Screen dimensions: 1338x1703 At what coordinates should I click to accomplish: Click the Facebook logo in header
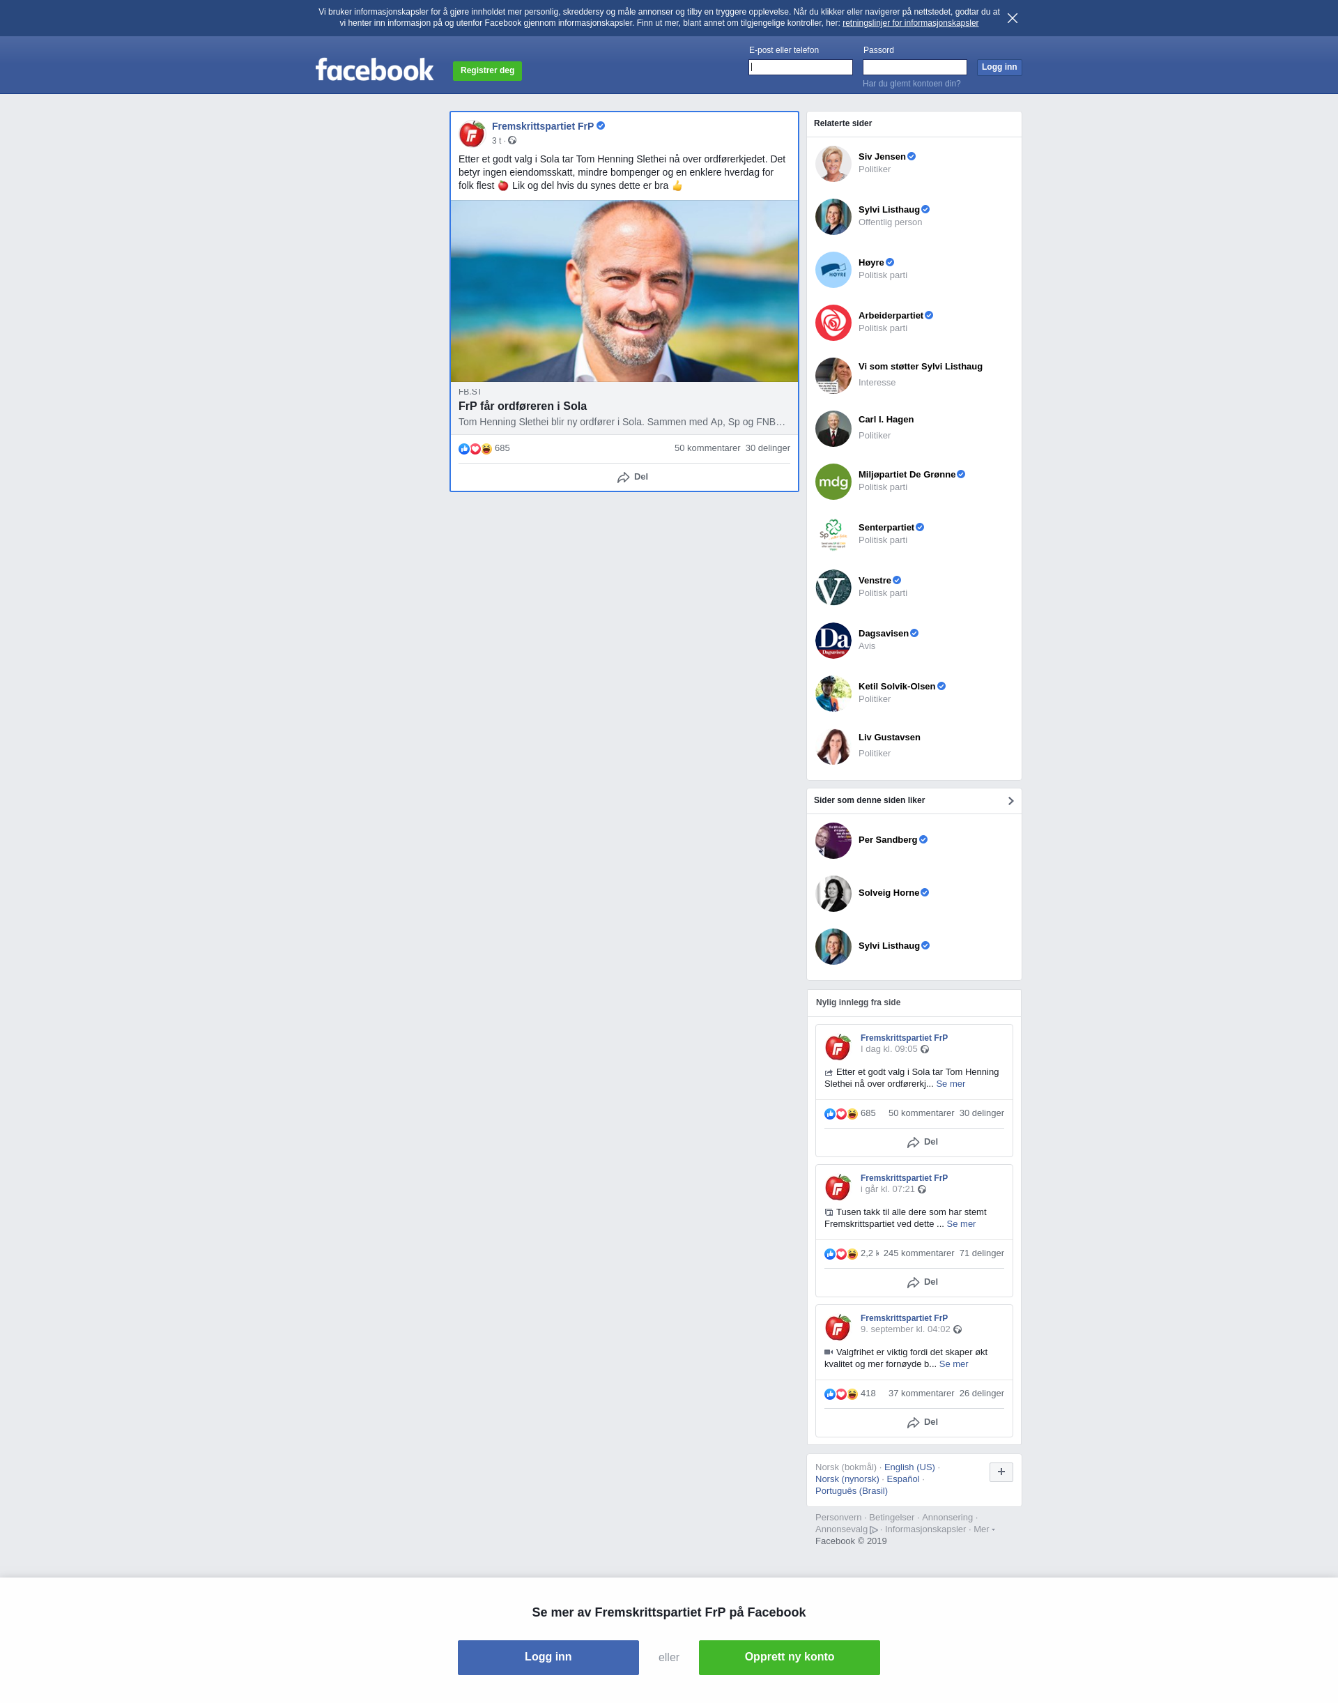(374, 70)
